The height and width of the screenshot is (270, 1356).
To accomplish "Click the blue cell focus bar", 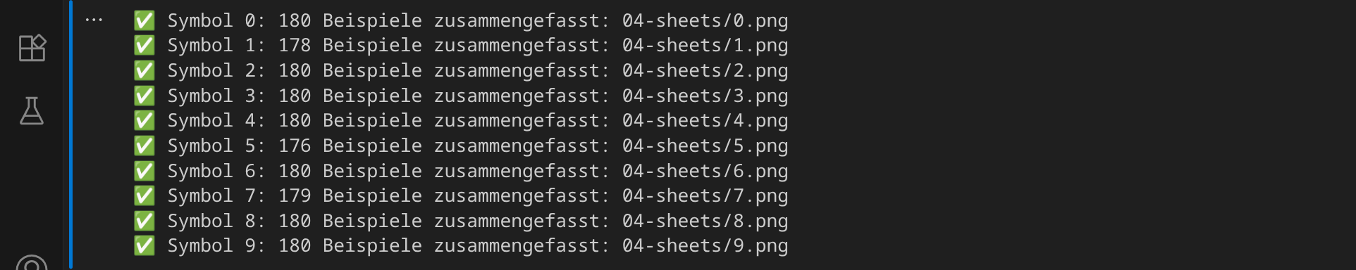I will 70,135.
